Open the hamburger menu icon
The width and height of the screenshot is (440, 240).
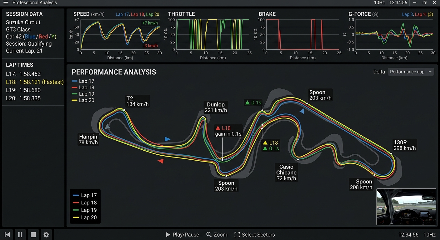coord(6,3)
